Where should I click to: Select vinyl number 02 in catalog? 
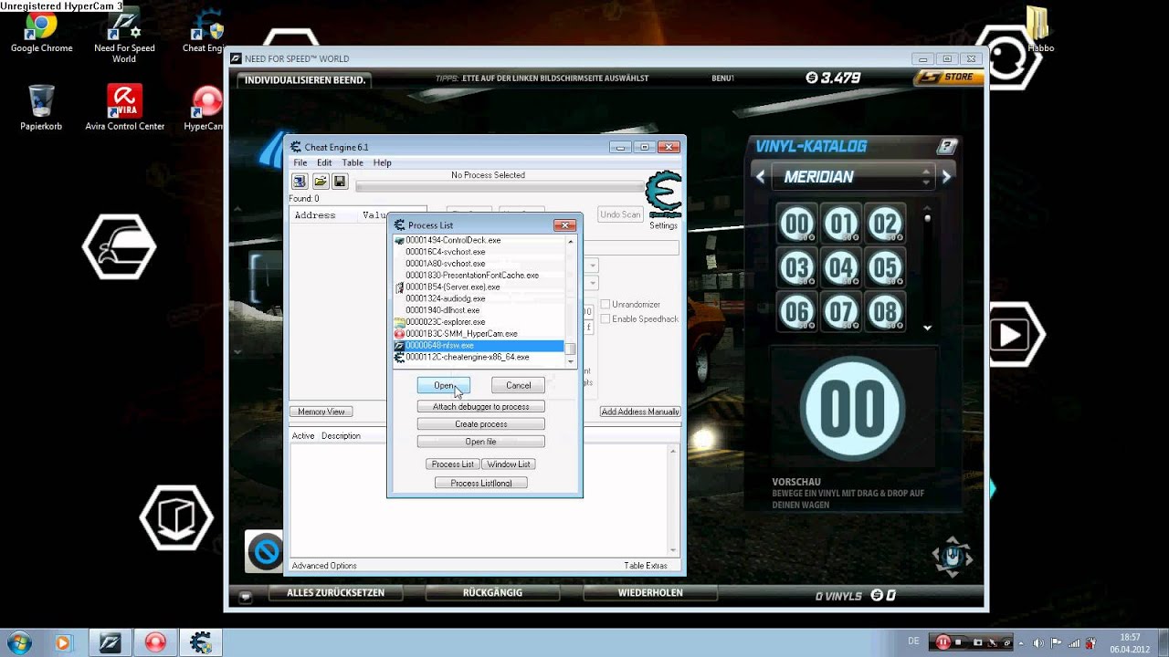coord(885,224)
